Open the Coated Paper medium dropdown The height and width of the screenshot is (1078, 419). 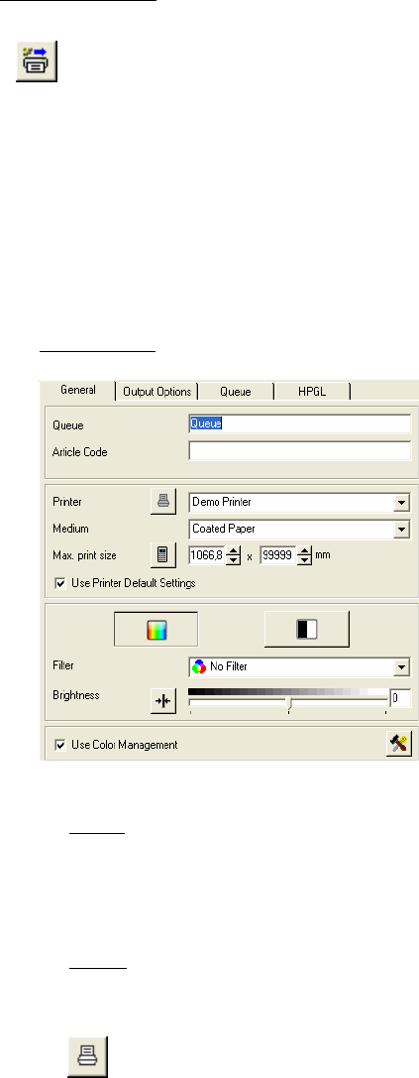(402, 530)
